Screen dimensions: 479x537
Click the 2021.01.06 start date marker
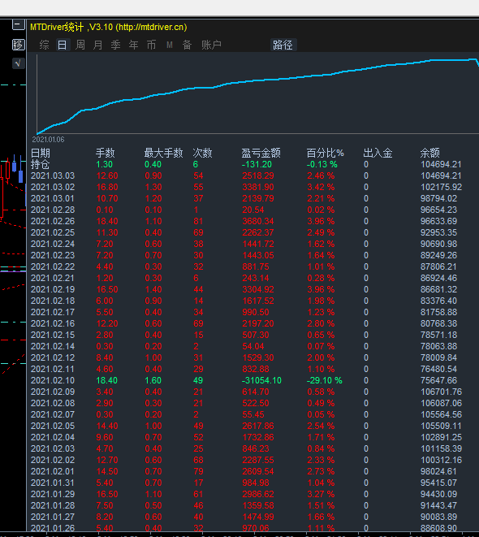pos(48,140)
